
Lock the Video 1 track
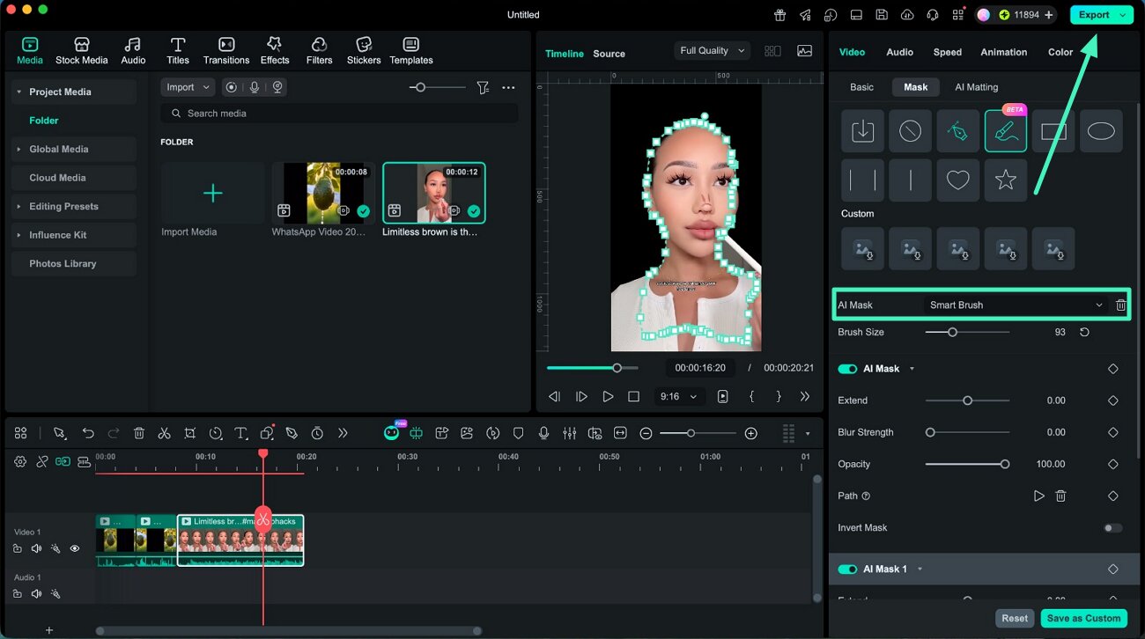(x=18, y=548)
